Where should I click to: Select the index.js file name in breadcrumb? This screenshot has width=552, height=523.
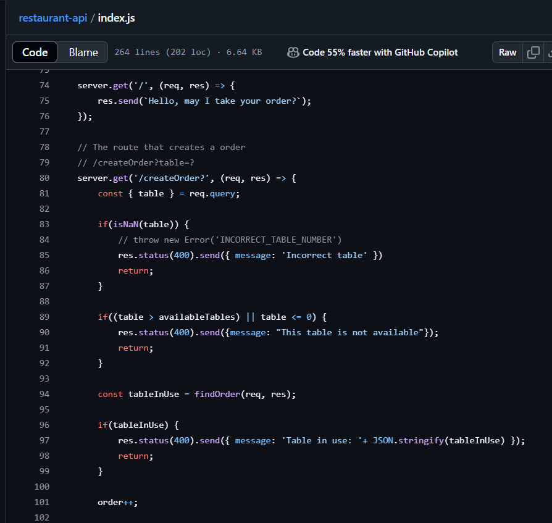[116, 18]
